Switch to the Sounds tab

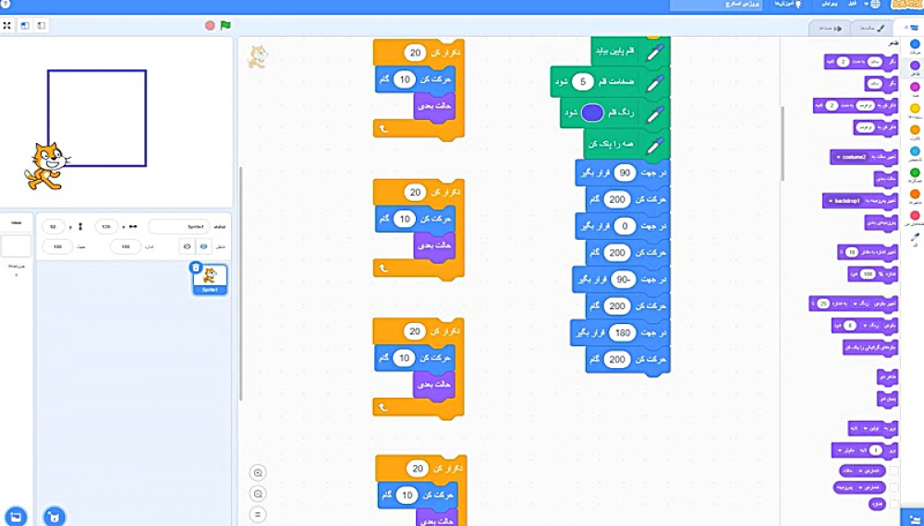(x=829, y=28)
